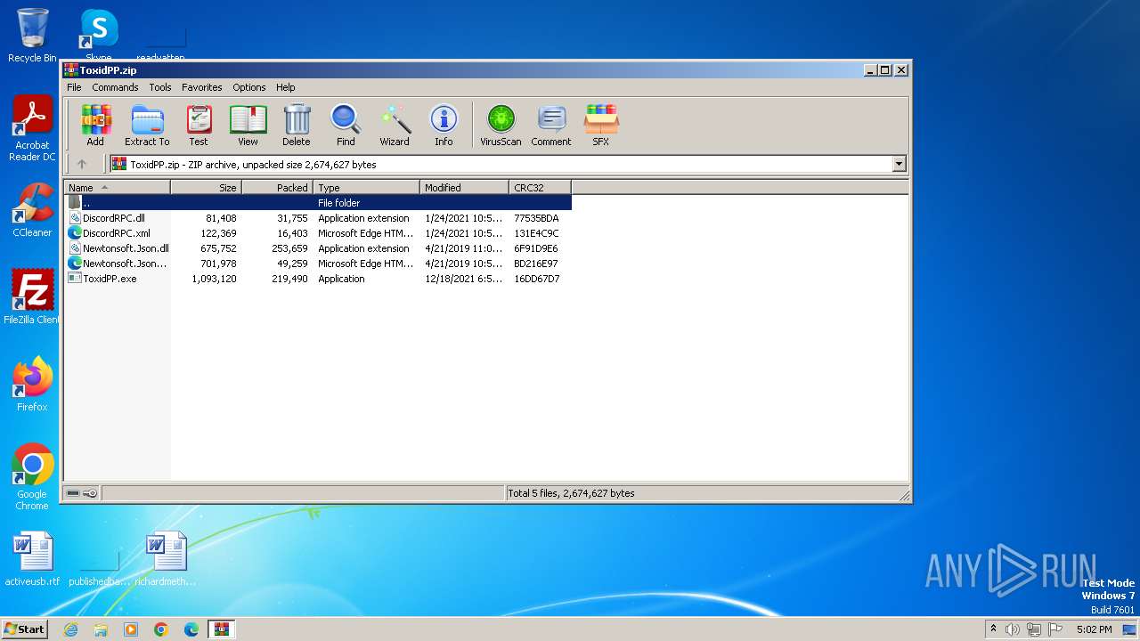Show hidden tray icons arrow

coord(993,629)
